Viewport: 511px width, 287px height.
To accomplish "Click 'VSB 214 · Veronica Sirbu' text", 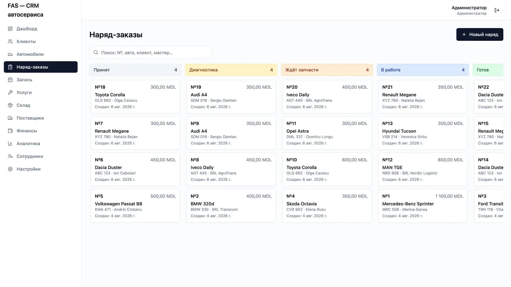I will coord(404,137).
